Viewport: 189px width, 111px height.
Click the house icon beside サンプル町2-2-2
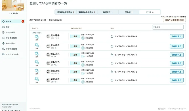click(112, 46)
